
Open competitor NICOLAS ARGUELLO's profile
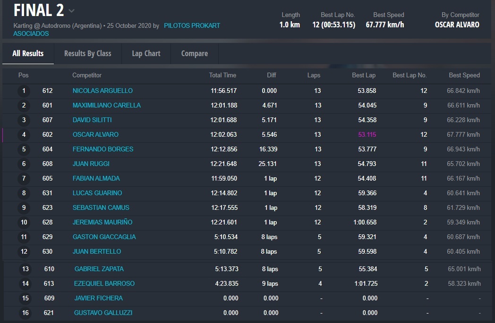[102, 91]
